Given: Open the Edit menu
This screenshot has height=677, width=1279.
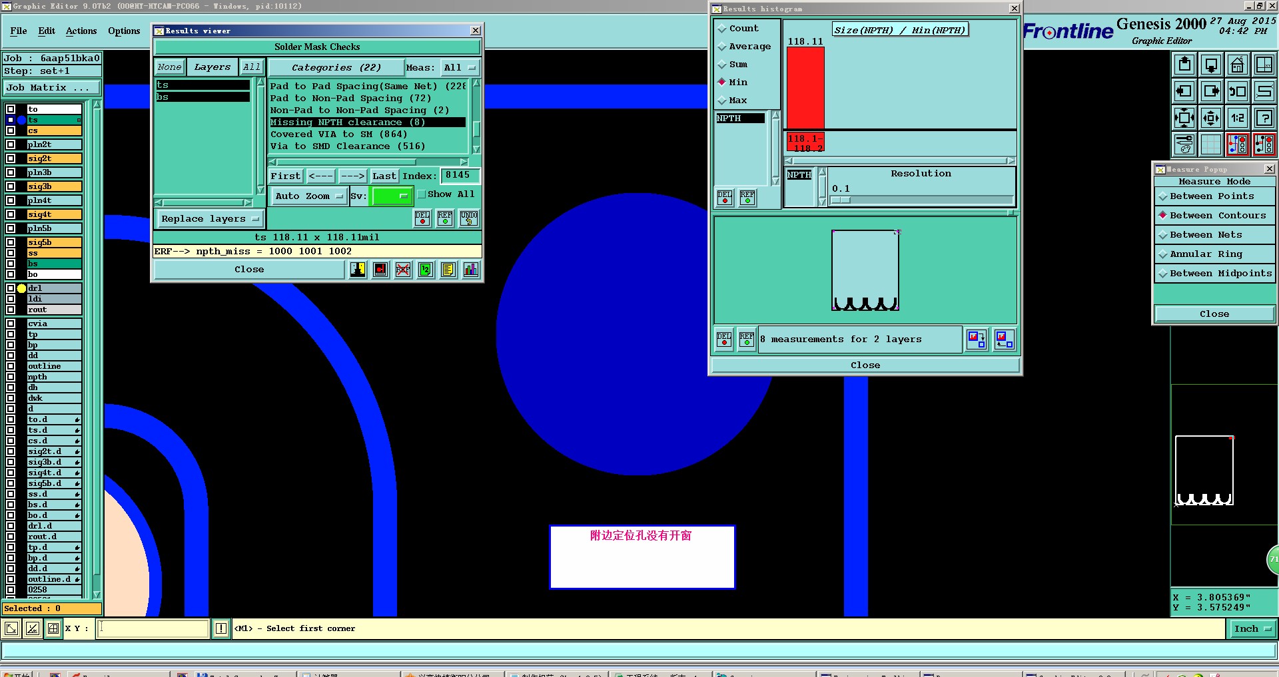Looking at the screenshot, I should (47, 31).
